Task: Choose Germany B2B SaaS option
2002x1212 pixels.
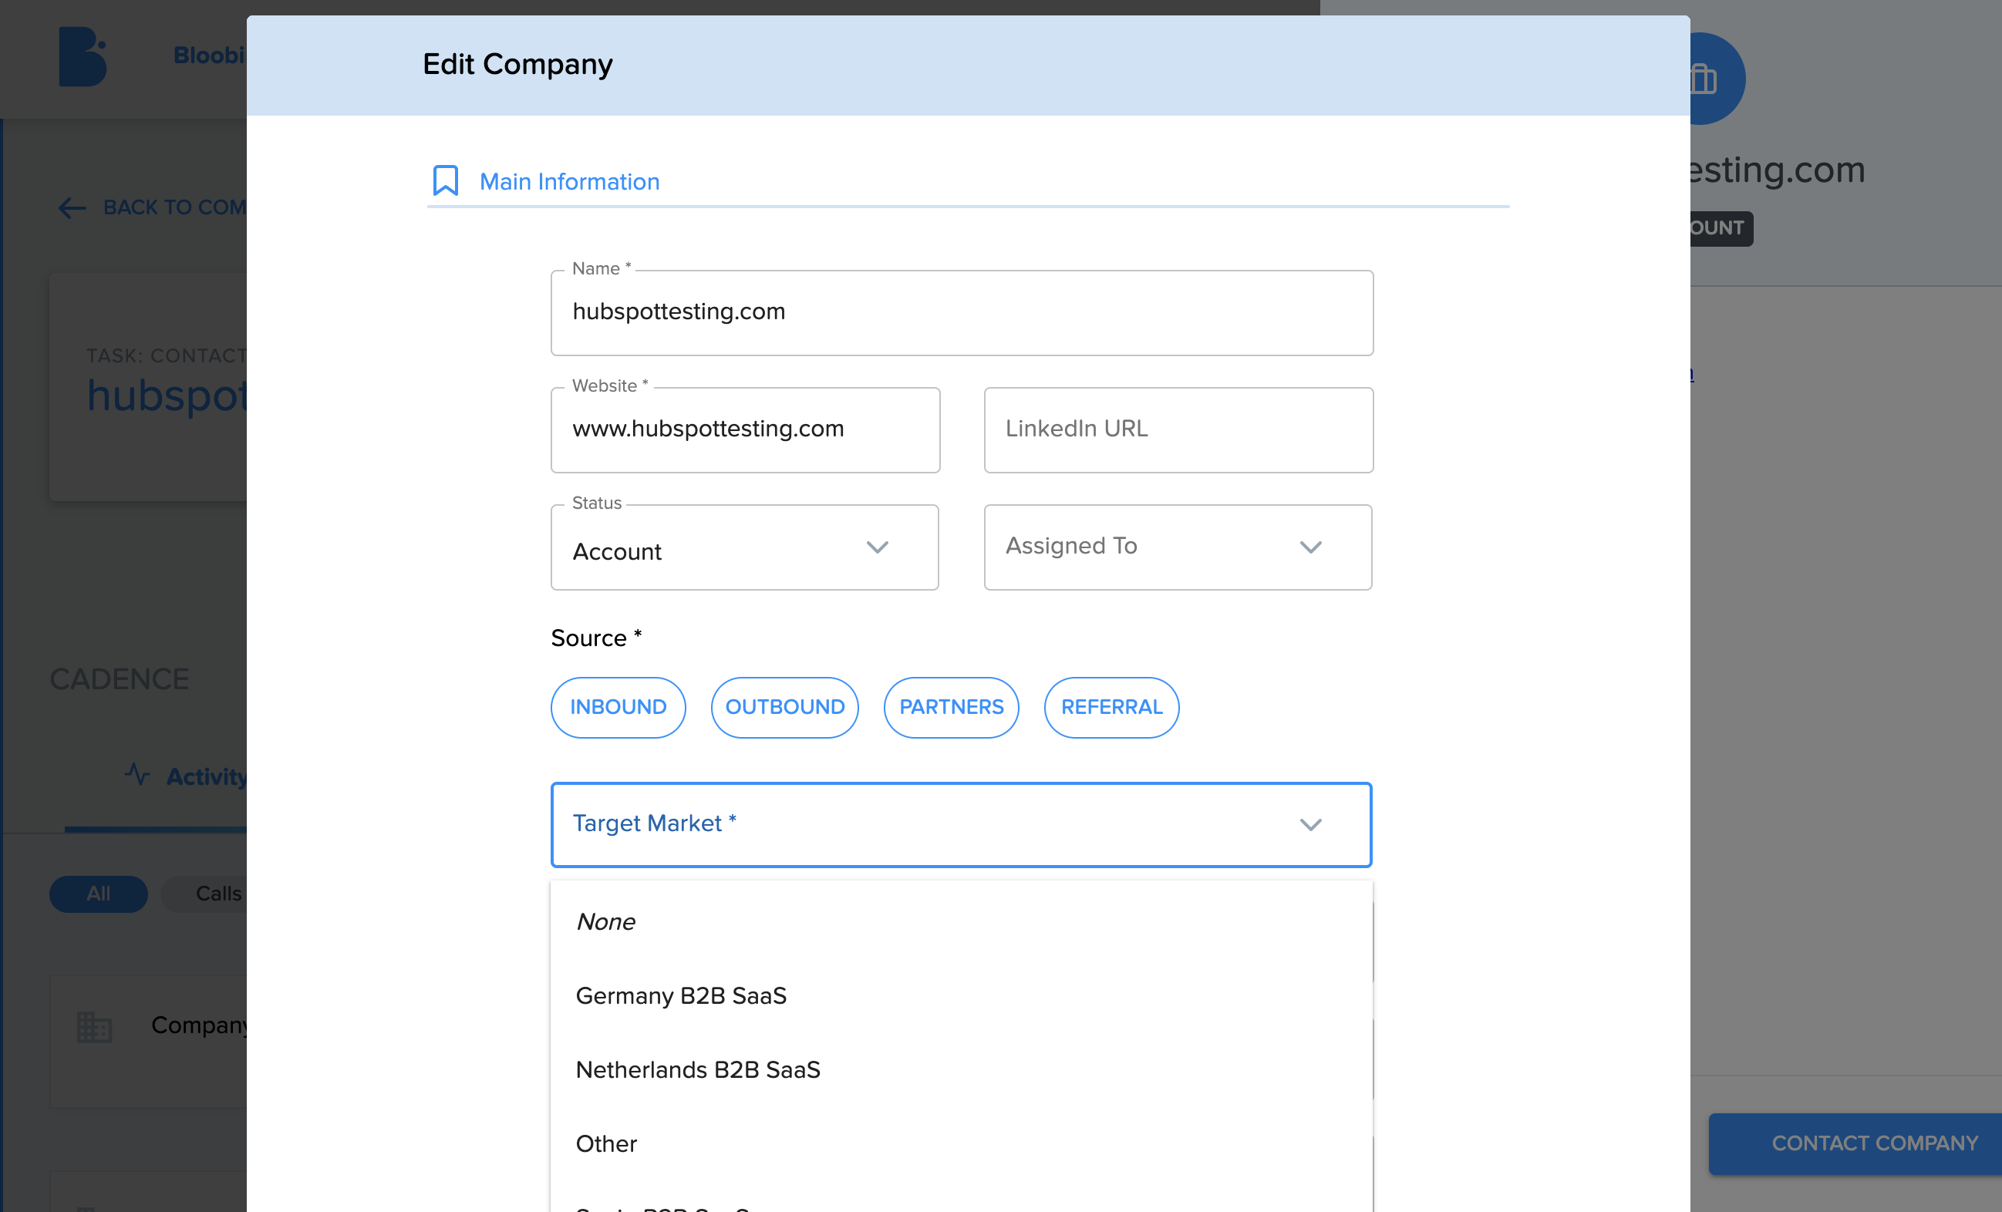Action: pyautogui.click(x=961, y=996)
